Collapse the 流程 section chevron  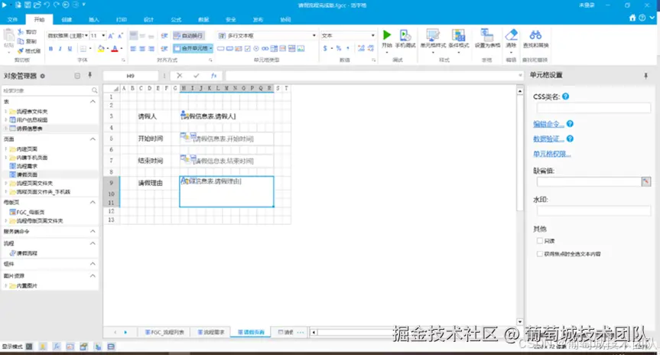click(93, 243)
